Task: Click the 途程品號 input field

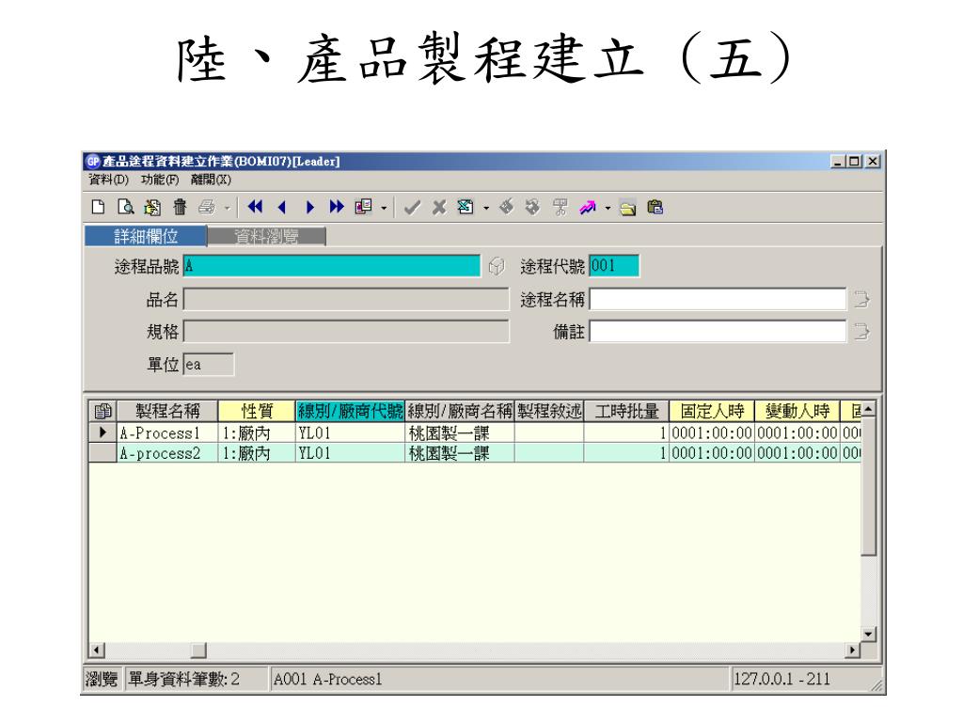Action: point(332,266)
